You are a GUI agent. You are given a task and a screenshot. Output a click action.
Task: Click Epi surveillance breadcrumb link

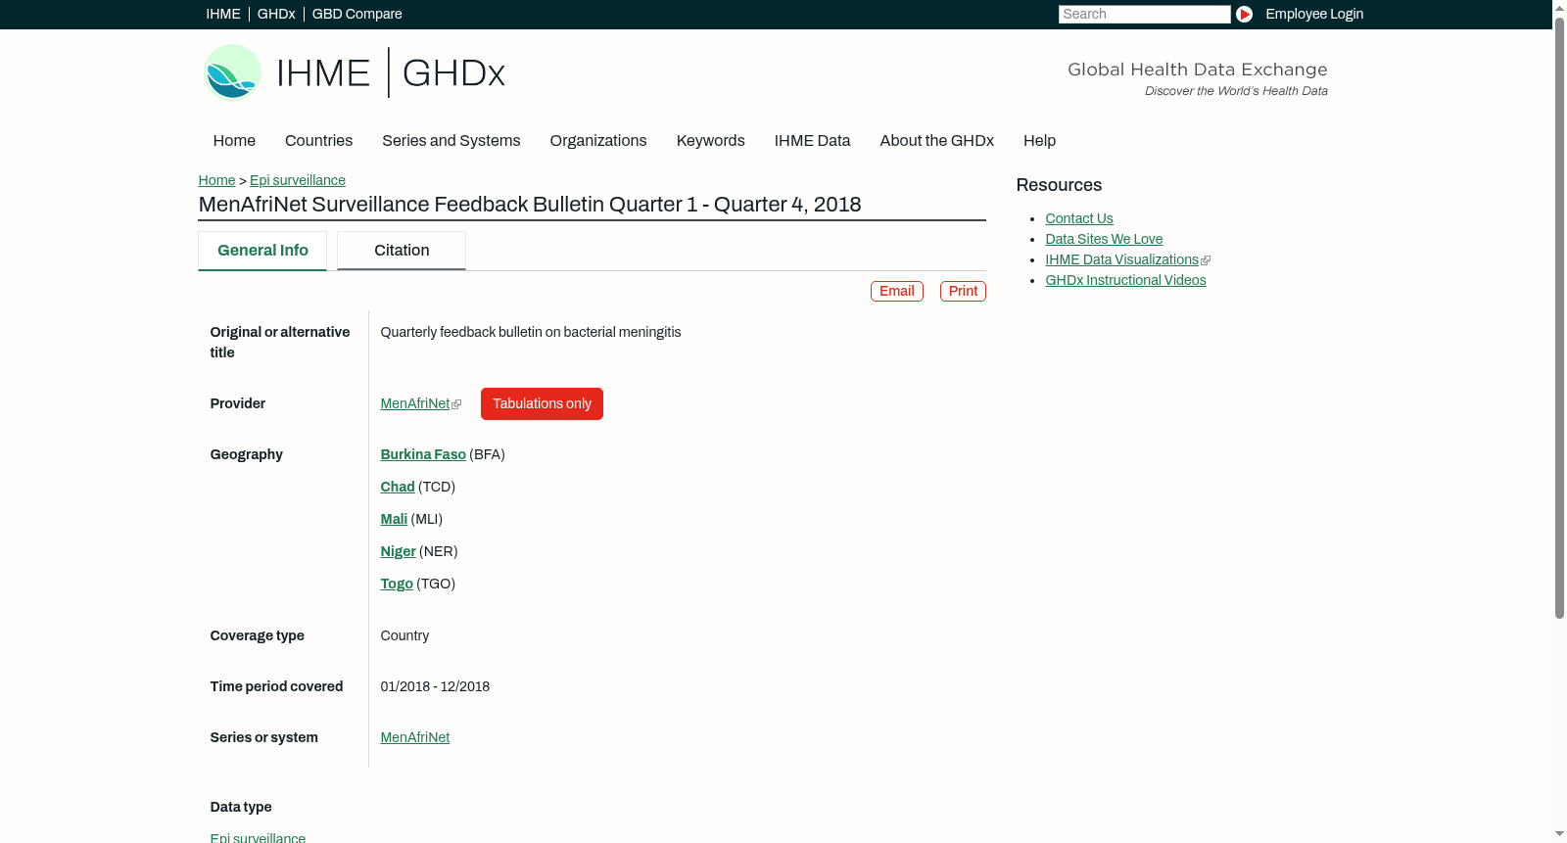coord(298,180)
